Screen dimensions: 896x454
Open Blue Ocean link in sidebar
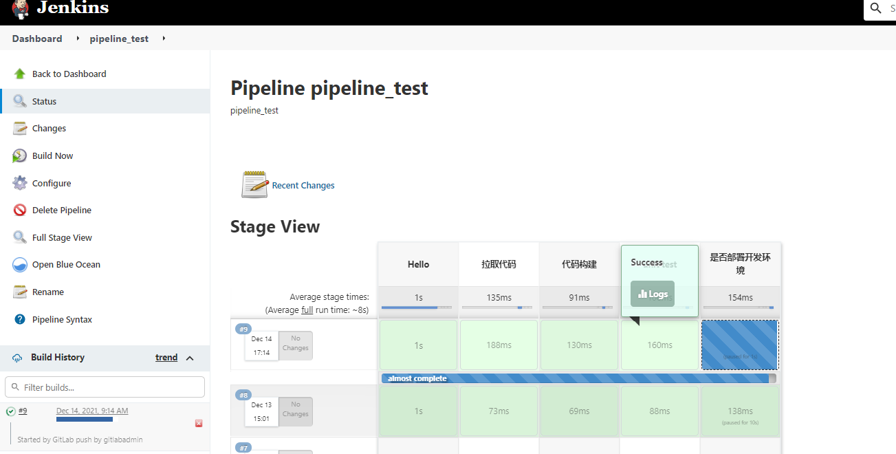tap(66, 264)
